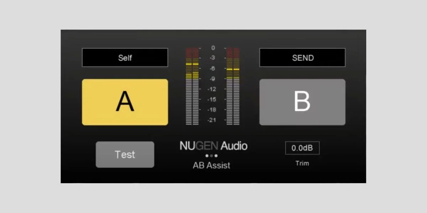Click the Trim label text
427x213 pixels.
pos(302,163)
